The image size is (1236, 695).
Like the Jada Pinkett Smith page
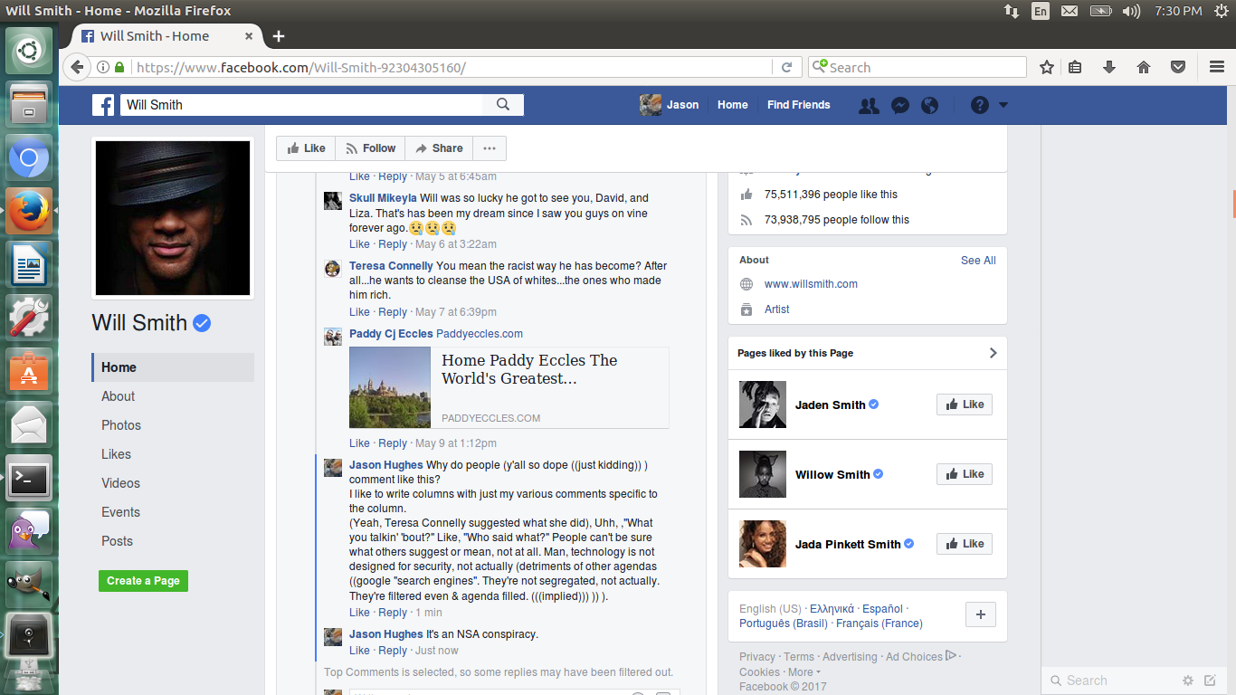[x=965, y=544]
